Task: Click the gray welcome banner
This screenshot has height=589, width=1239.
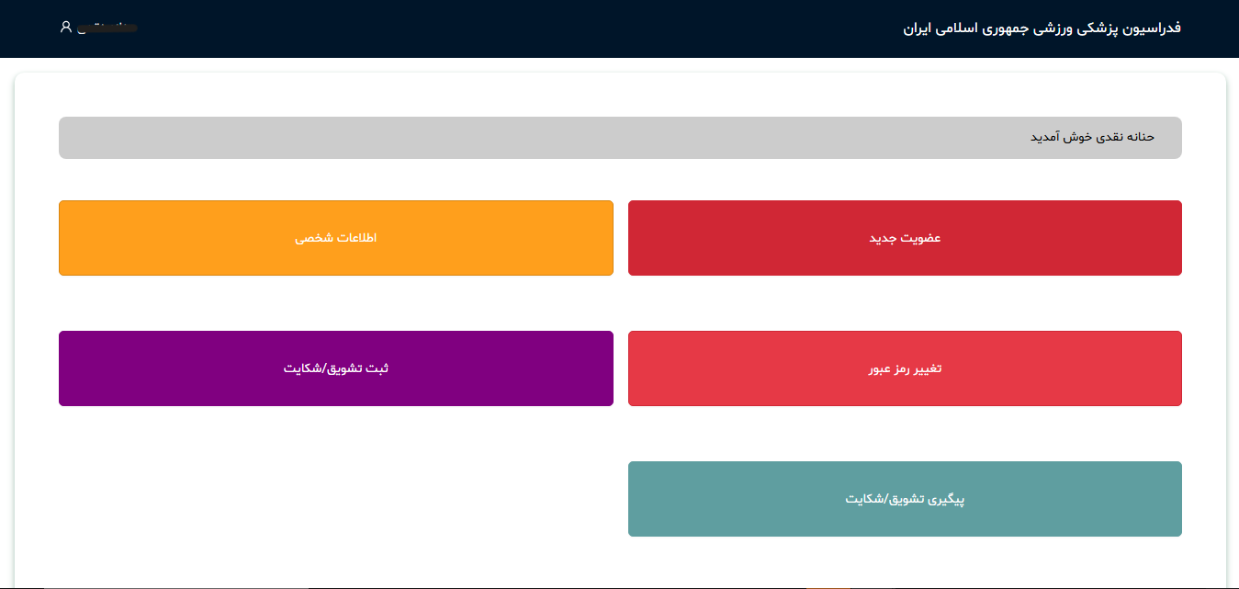Action: point(620,138)
